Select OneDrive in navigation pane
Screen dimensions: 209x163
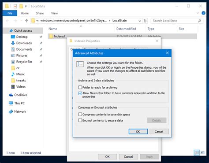point(21,95)
